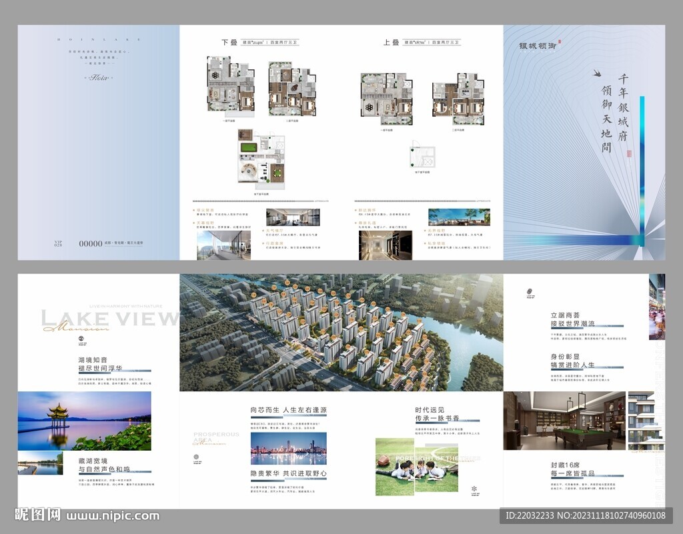The width and height of the screenshot is (683, 534).
Task: Click the heading 身份彰显 犒赏进阶人生
Action: pyautogui.click(x=572, y=361)
